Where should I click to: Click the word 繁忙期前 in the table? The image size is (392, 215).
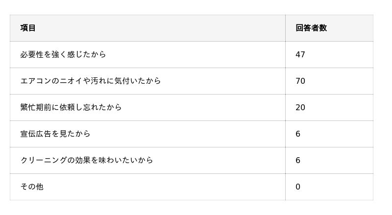tap(36, 107)
